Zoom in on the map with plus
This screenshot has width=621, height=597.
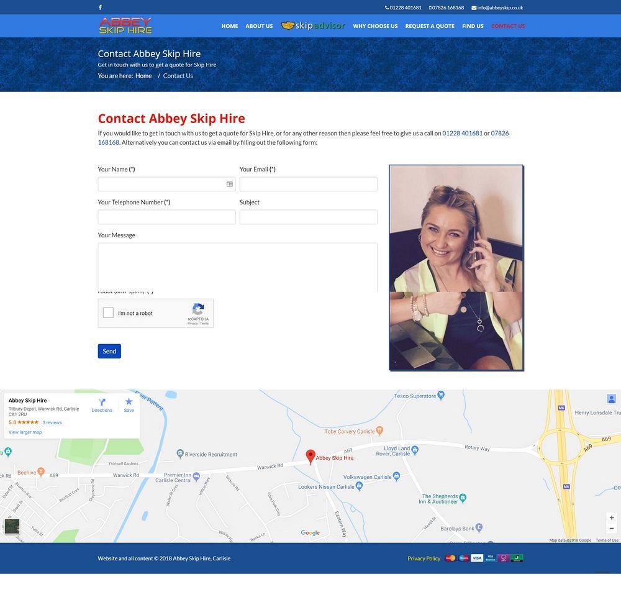point(611,517)
